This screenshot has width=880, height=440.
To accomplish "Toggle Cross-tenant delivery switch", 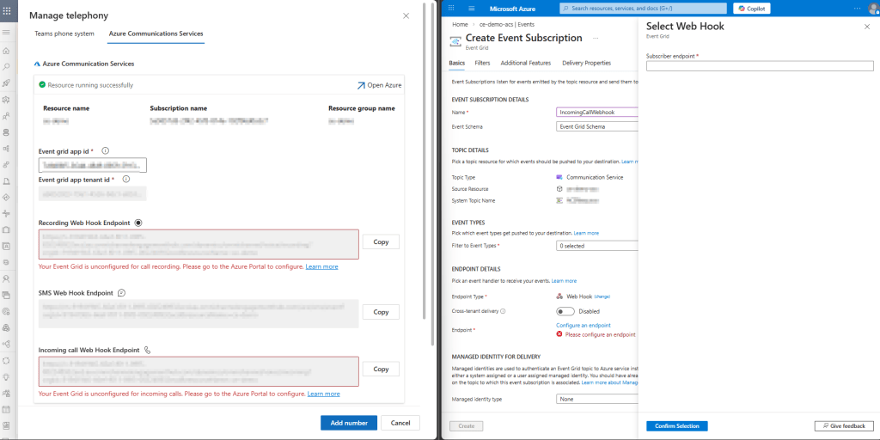I will [565, 311].
